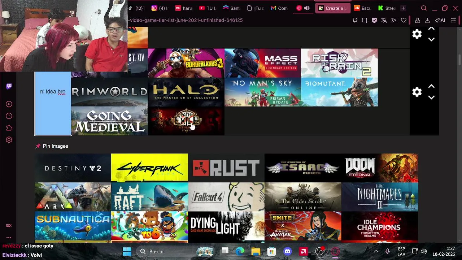Open settings gear for 'ni idea bro' row
462x260 pixels.
(417, 92)
